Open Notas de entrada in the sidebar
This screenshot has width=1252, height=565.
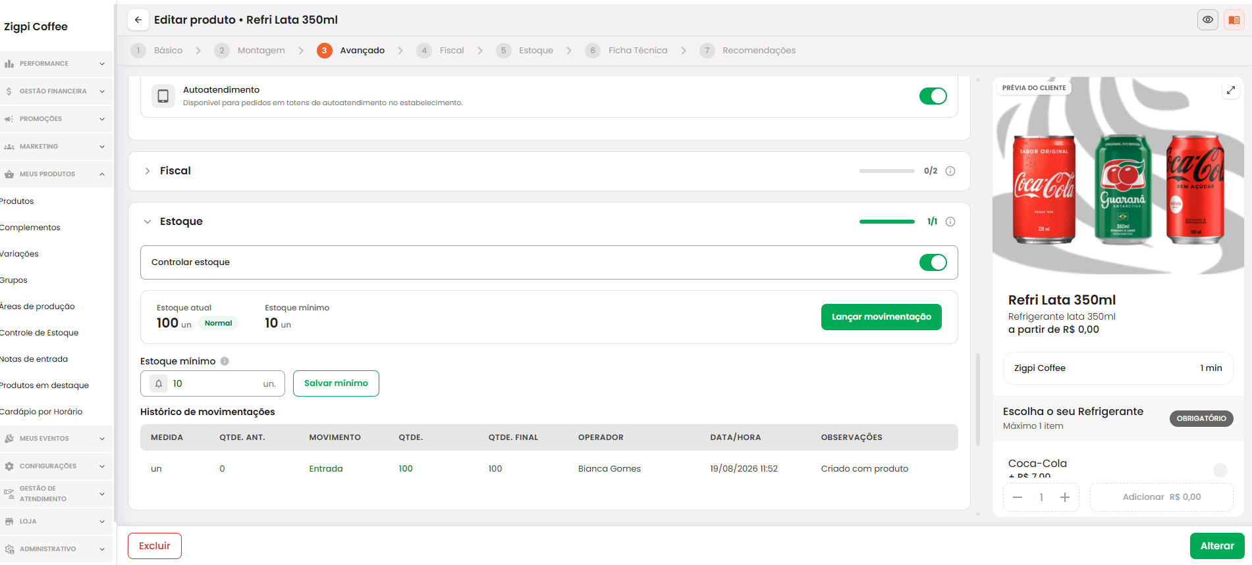[34, 359]
